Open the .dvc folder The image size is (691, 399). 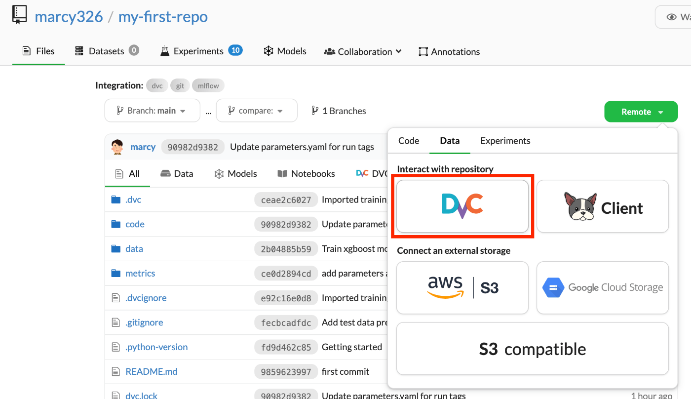click(133, 199)
